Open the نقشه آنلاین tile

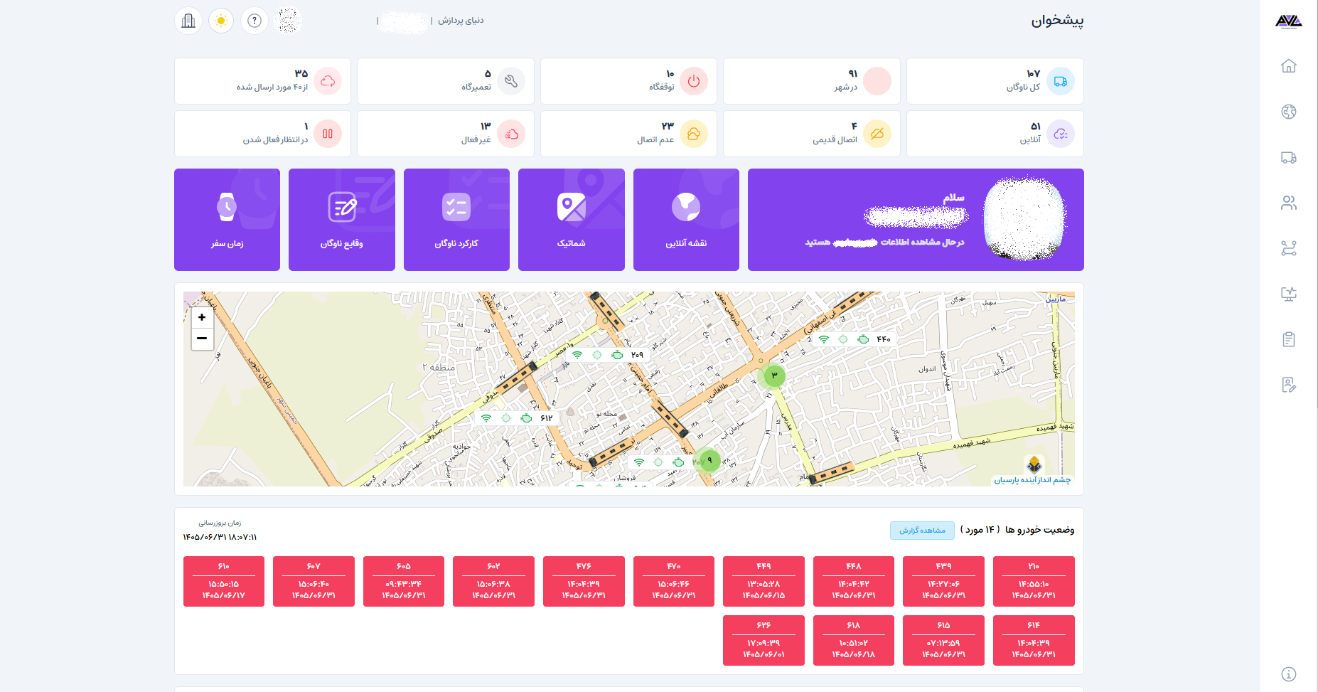click(x=686, y=220)
